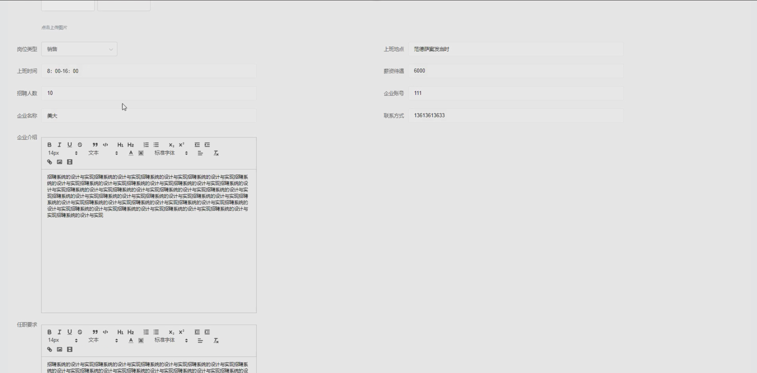This screenshot has width=757, height=373.
Task: Open text color picker in 企业介绍 editor
Action: (x=131, y=153)
